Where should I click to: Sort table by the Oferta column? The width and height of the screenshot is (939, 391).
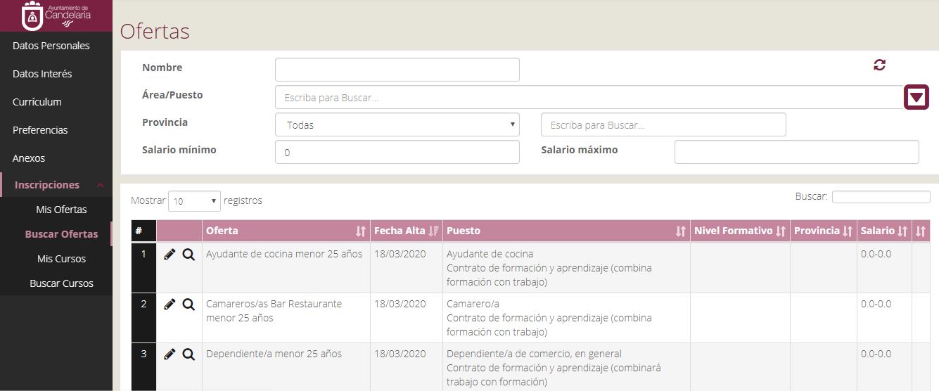(286, 231)
